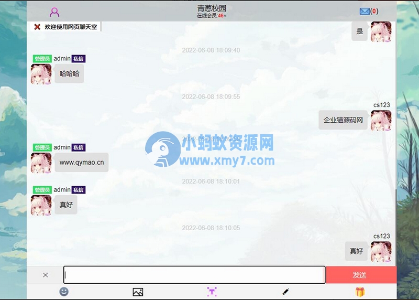Open the gift box icon

pyautogui.click(x=360, y=292)
